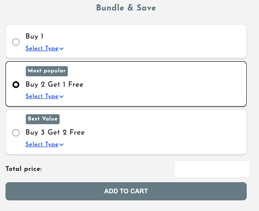259x211 pixels.
Task: Expand Select Type under Buy 2 Get 1 Free
Action: point(42,96)
